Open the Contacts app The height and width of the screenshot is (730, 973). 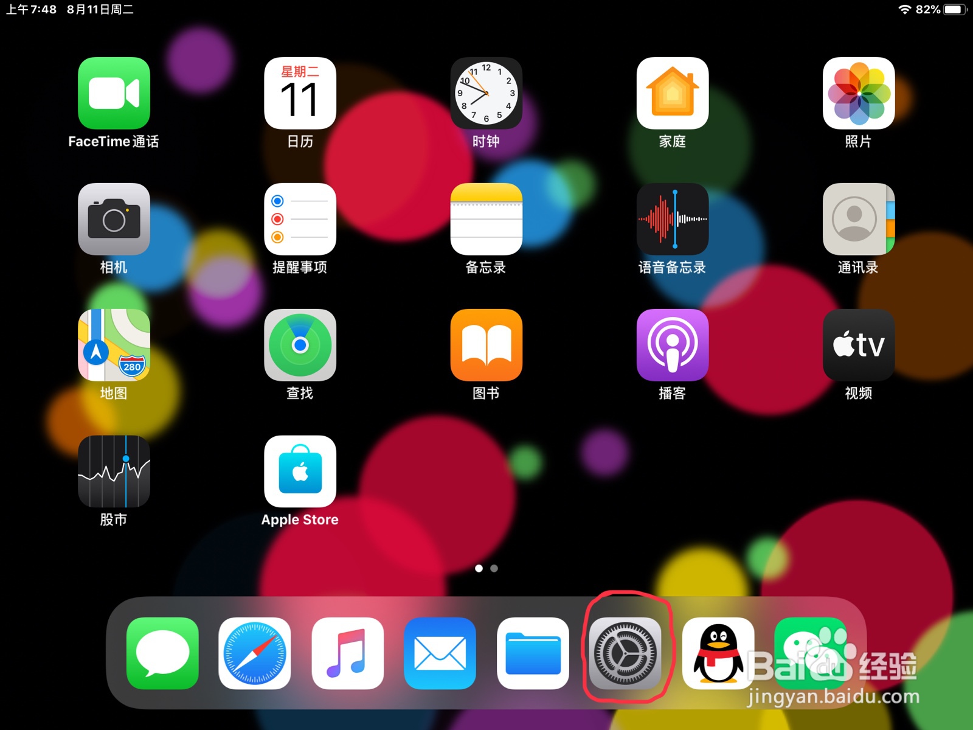pyautogui.click(x=858, y=219)
